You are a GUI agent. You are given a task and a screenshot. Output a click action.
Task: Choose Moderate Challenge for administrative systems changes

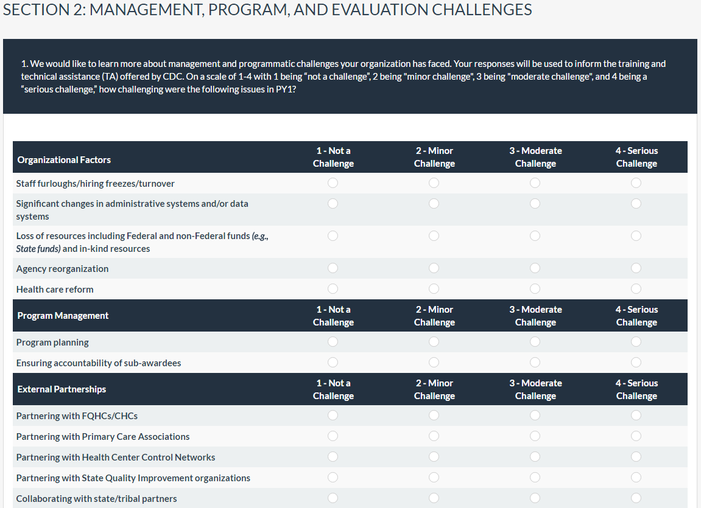pos(535,204)
